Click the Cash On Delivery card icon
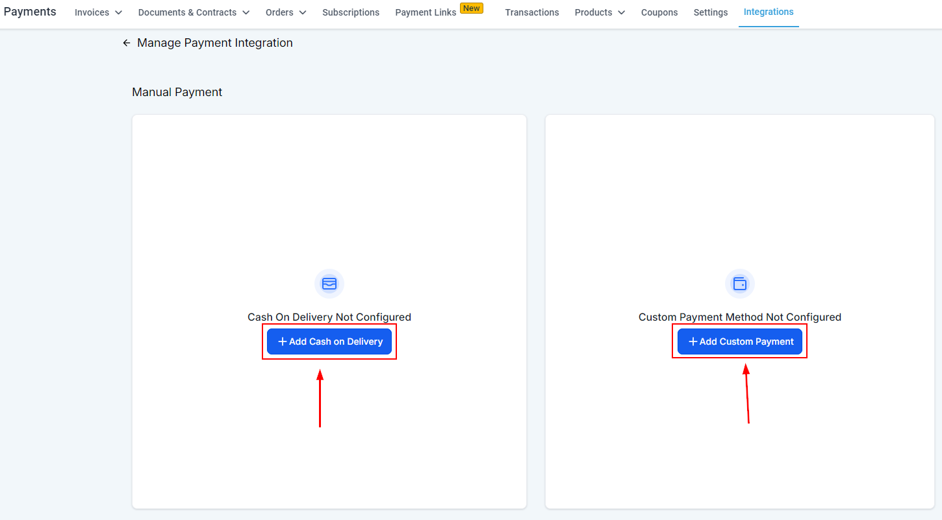Screen dimensions: 942x520 pos(329,284)
